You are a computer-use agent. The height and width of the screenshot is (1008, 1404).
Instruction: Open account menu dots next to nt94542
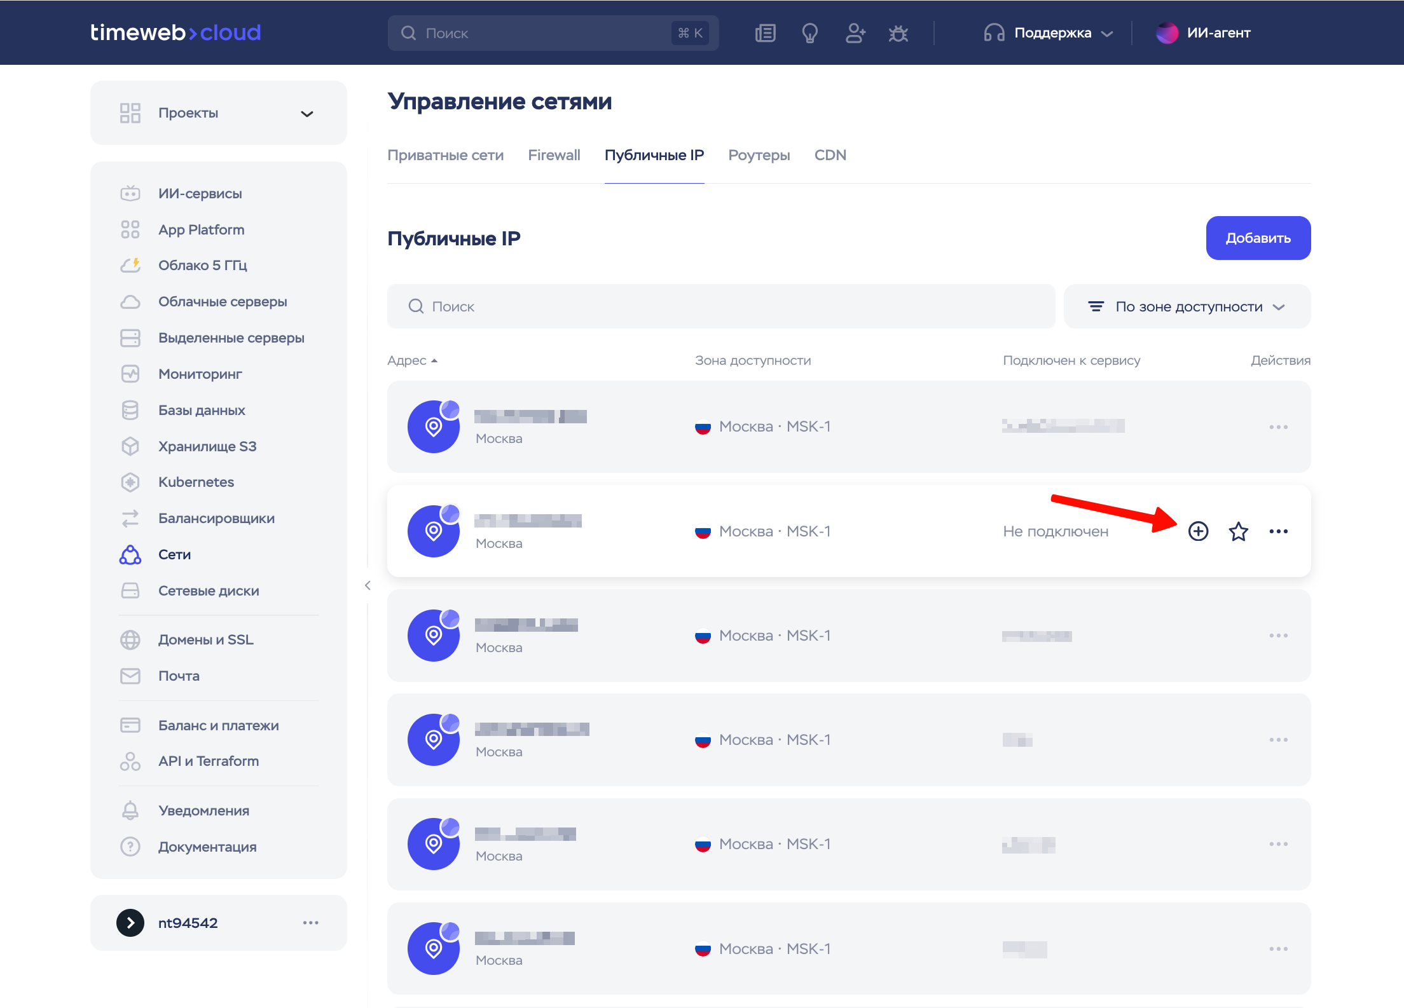310,923
